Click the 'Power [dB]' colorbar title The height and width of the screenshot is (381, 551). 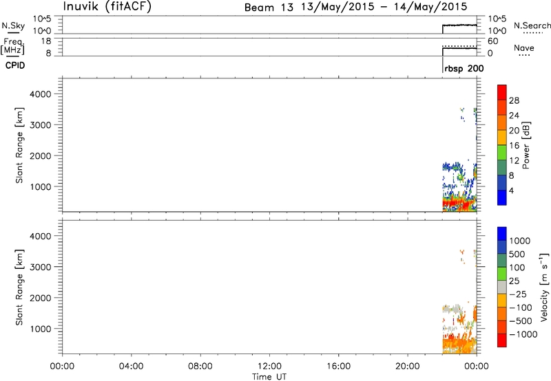coord(526,145)
